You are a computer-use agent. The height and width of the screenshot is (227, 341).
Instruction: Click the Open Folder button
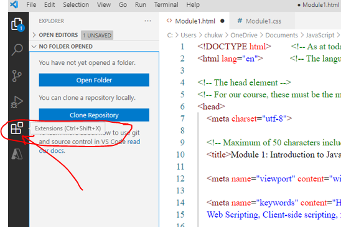point(94,80)
